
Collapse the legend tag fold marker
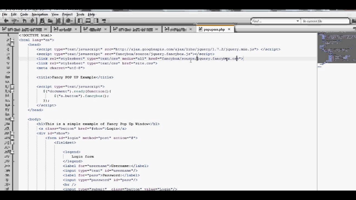click(12, 152)
